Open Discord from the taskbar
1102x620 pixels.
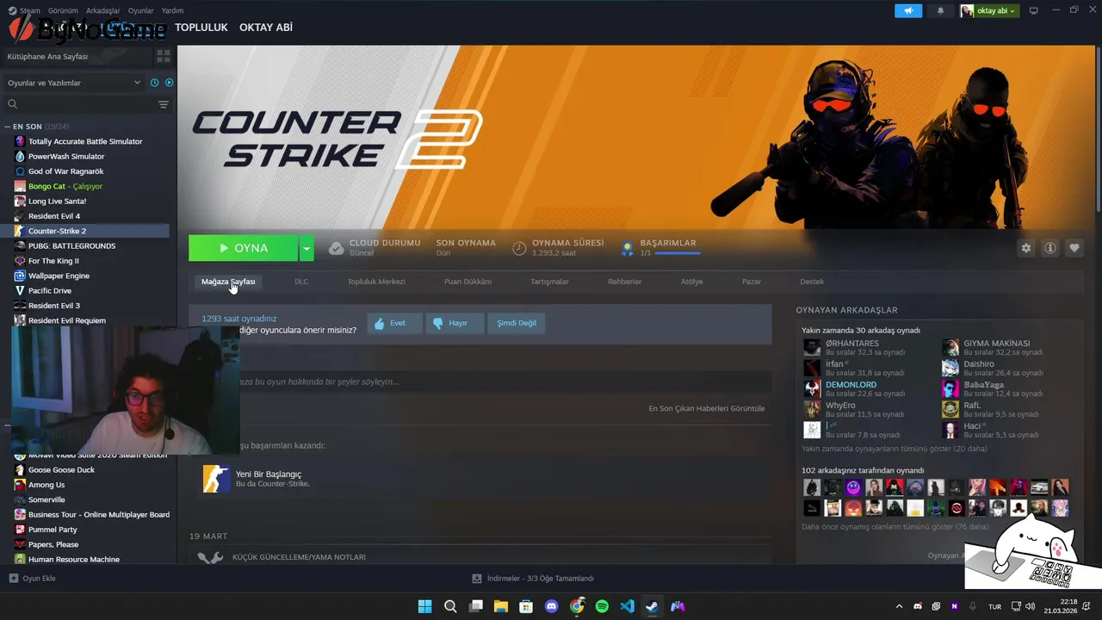552,606
